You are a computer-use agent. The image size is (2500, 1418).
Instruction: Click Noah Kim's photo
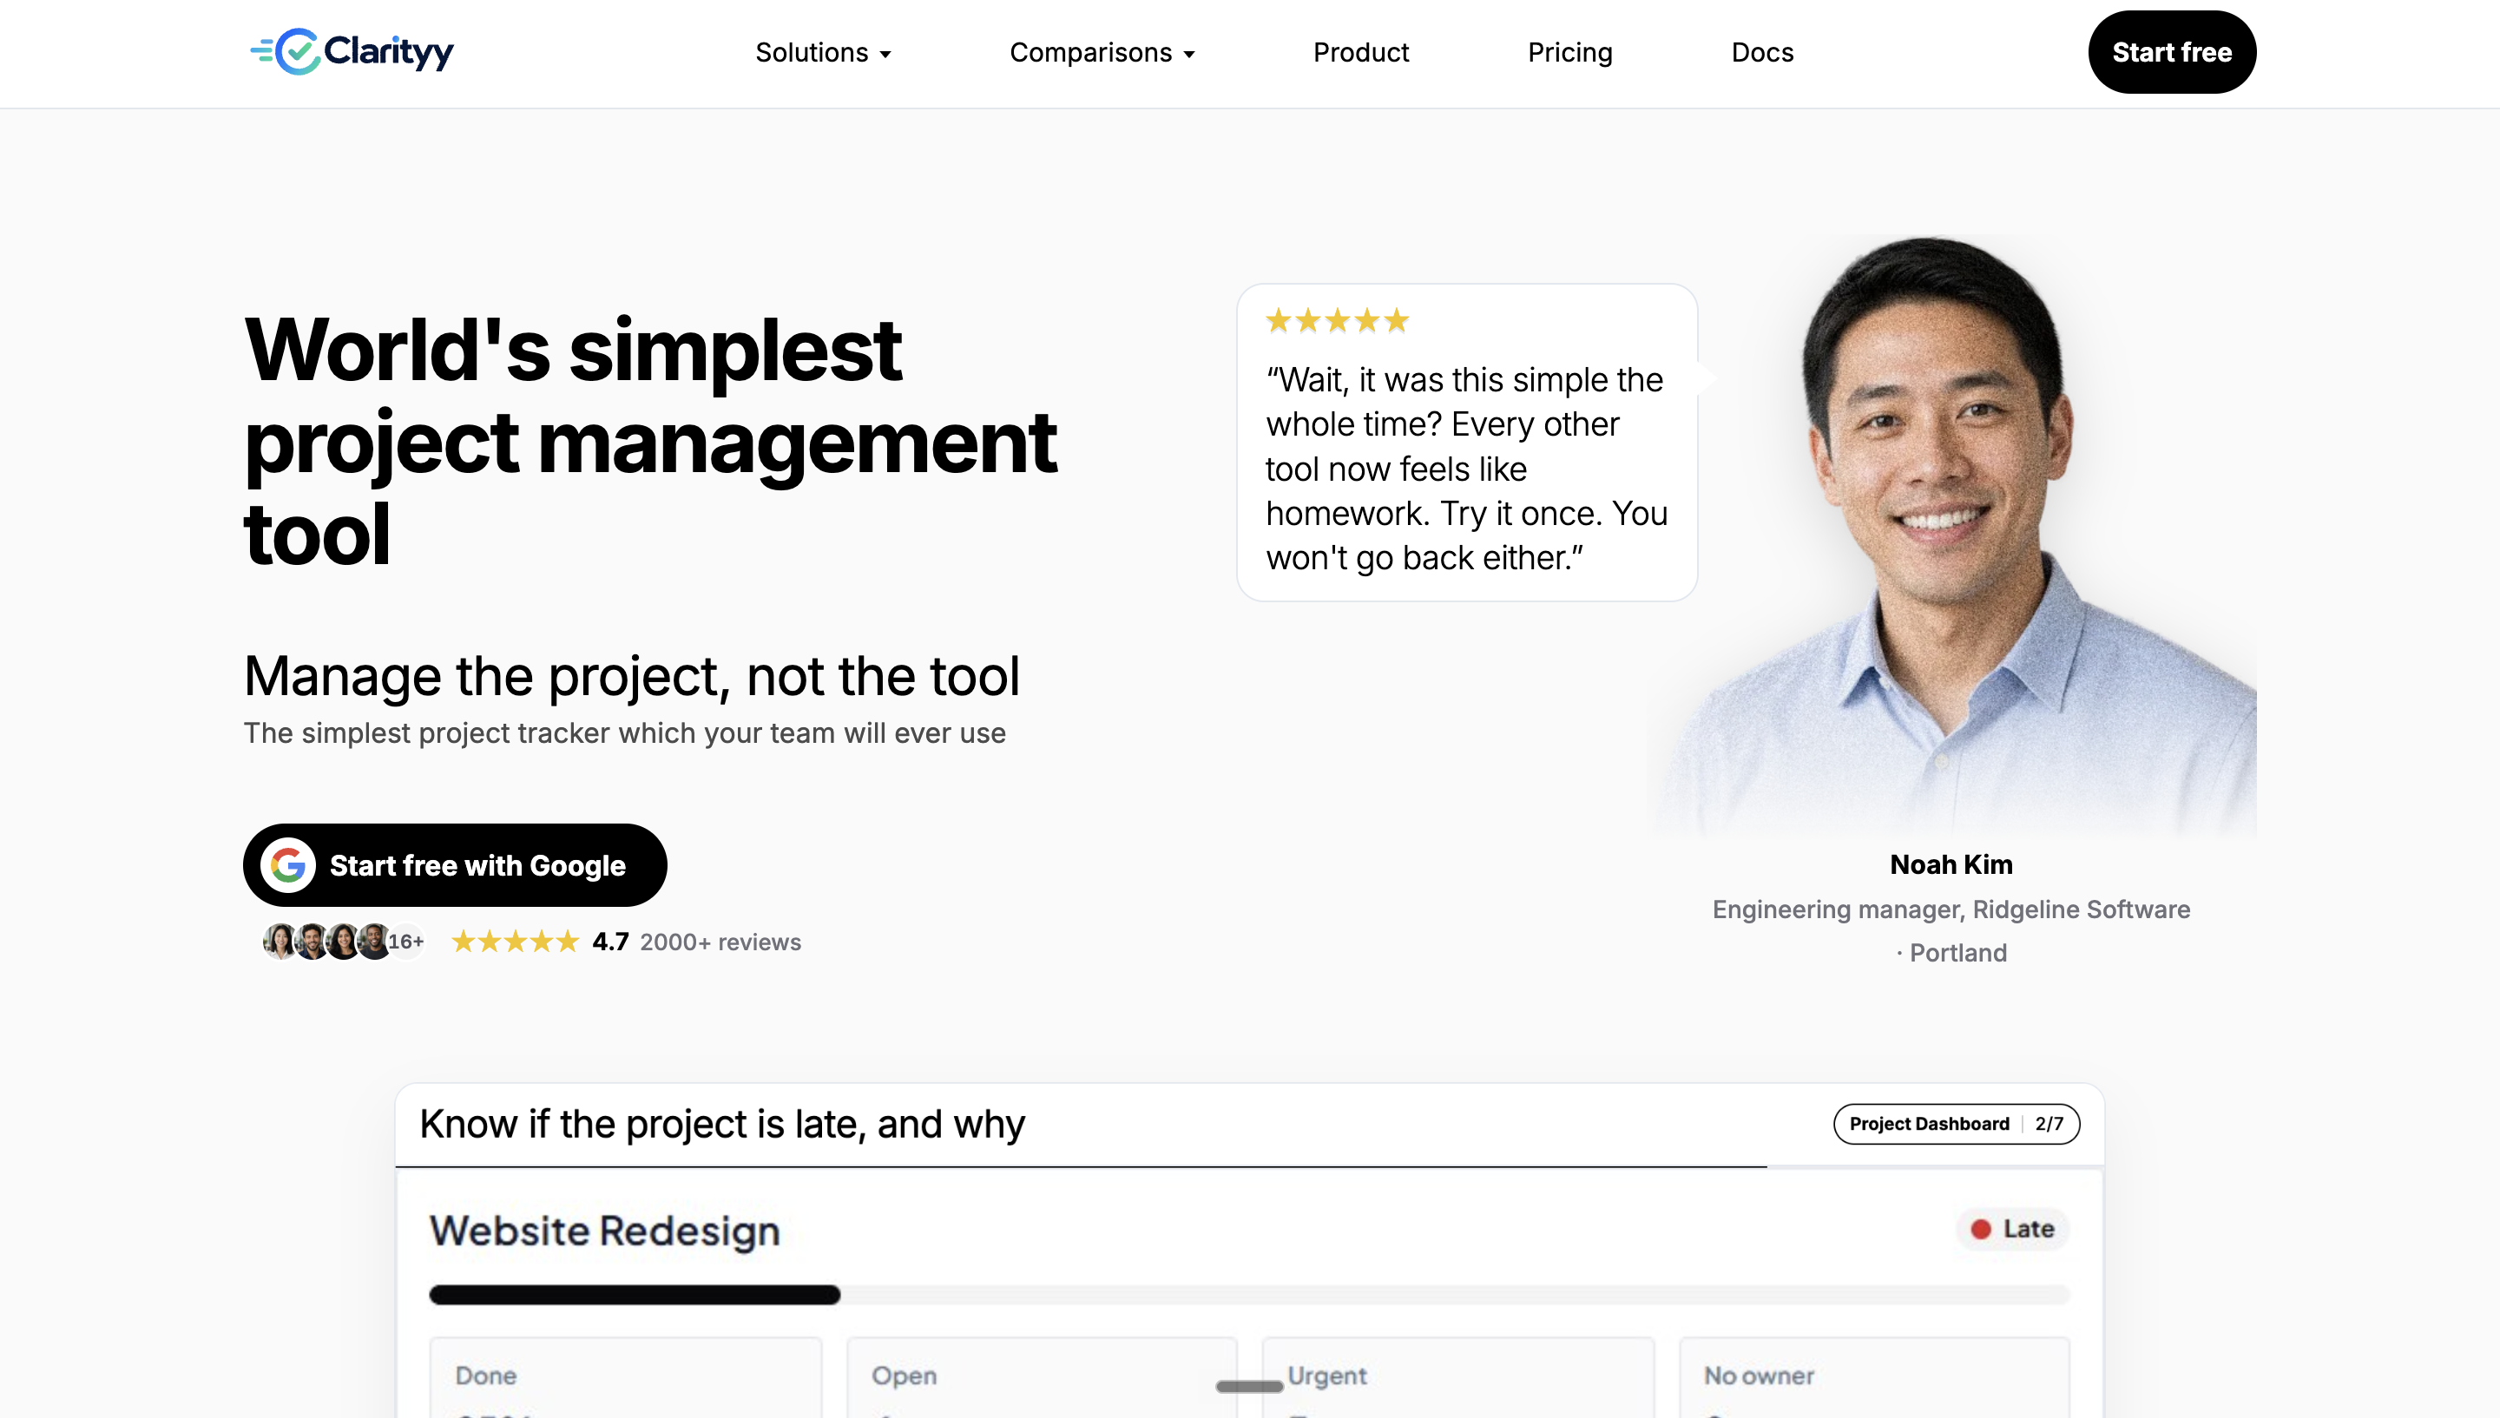point(1952,535)
